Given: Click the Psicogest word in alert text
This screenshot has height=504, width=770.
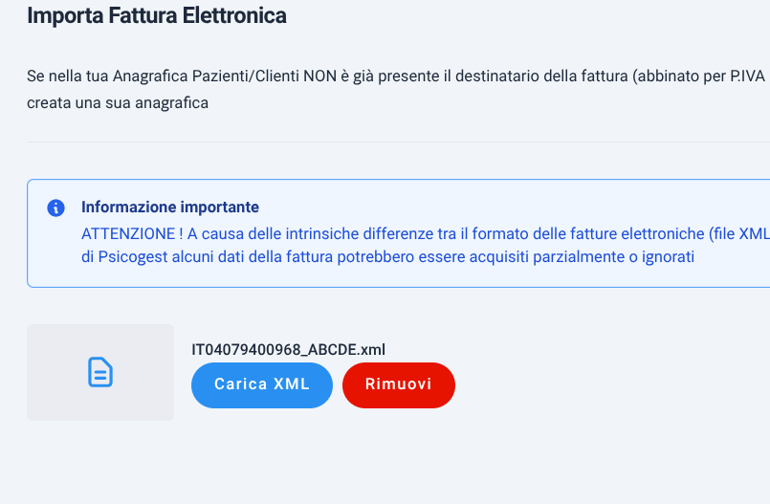Looking at the screenshot, I should coord(133,257).
